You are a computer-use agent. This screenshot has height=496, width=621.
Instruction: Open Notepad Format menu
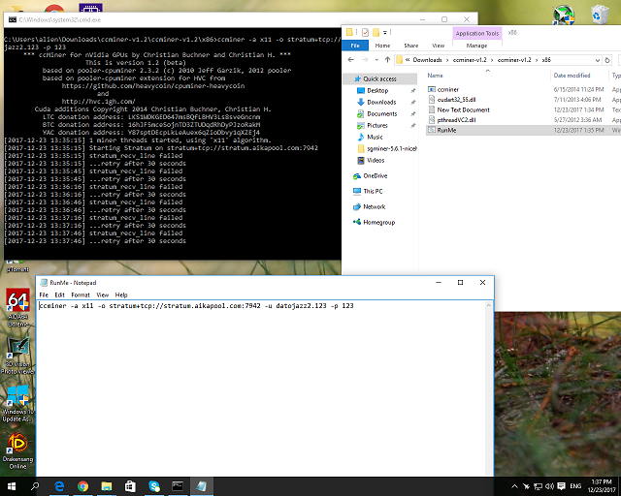(81, 295)
